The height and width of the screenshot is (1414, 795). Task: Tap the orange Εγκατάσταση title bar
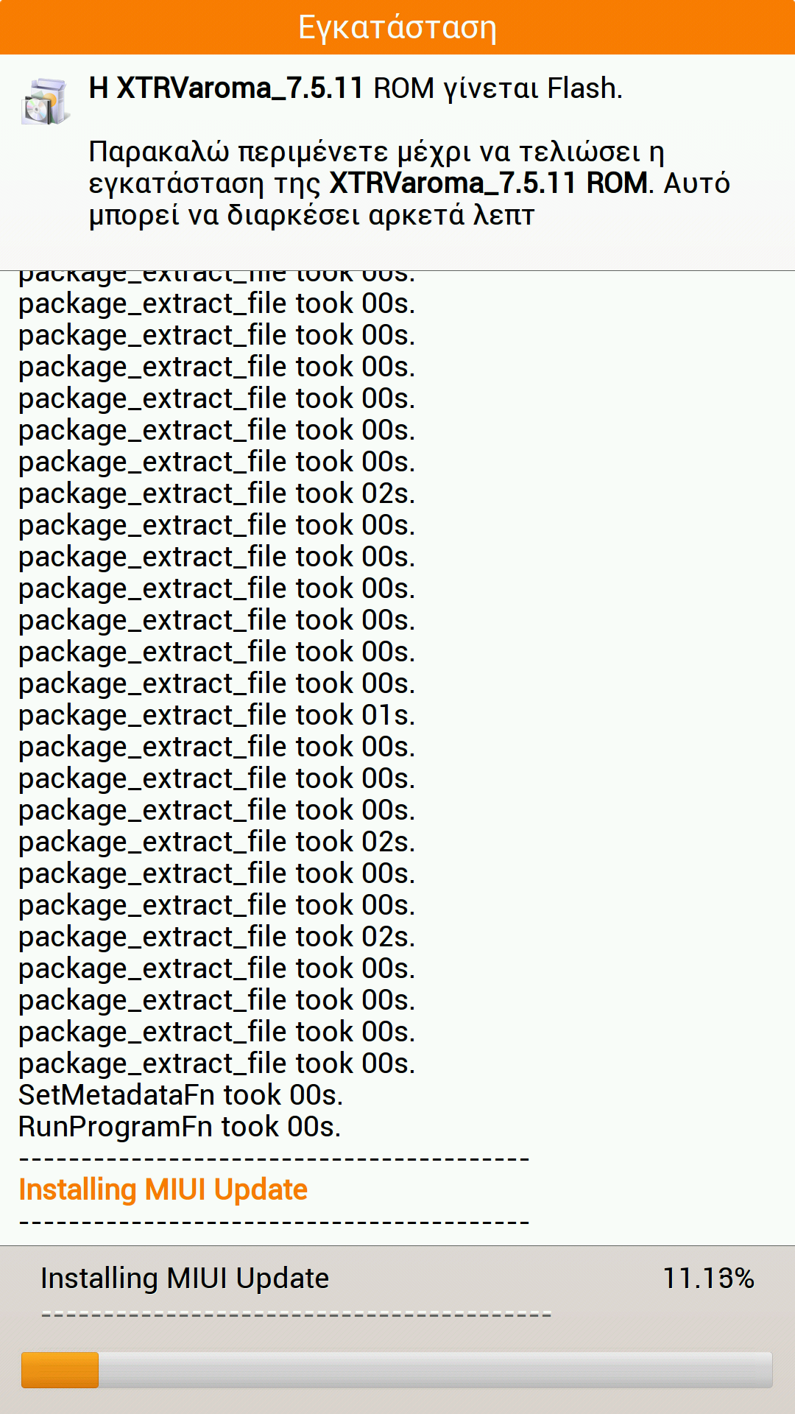pos(397,27)
